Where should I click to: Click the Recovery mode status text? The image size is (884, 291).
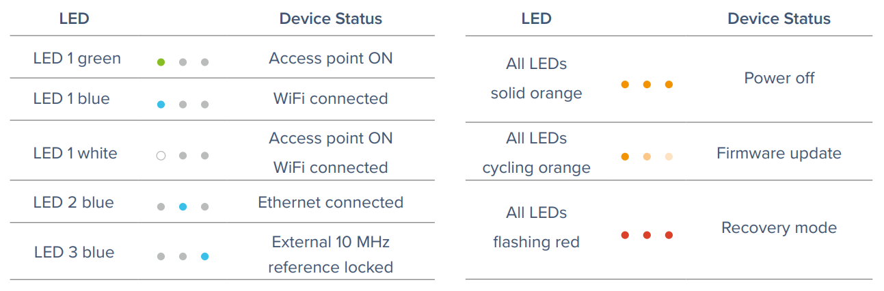(x=779, y=227)
